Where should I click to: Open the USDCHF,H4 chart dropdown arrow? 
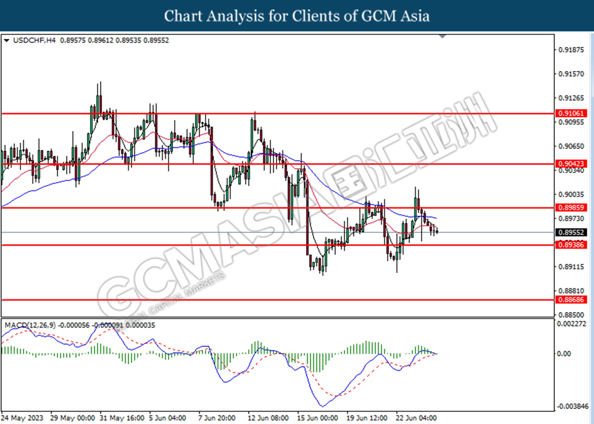pos(7,40)
